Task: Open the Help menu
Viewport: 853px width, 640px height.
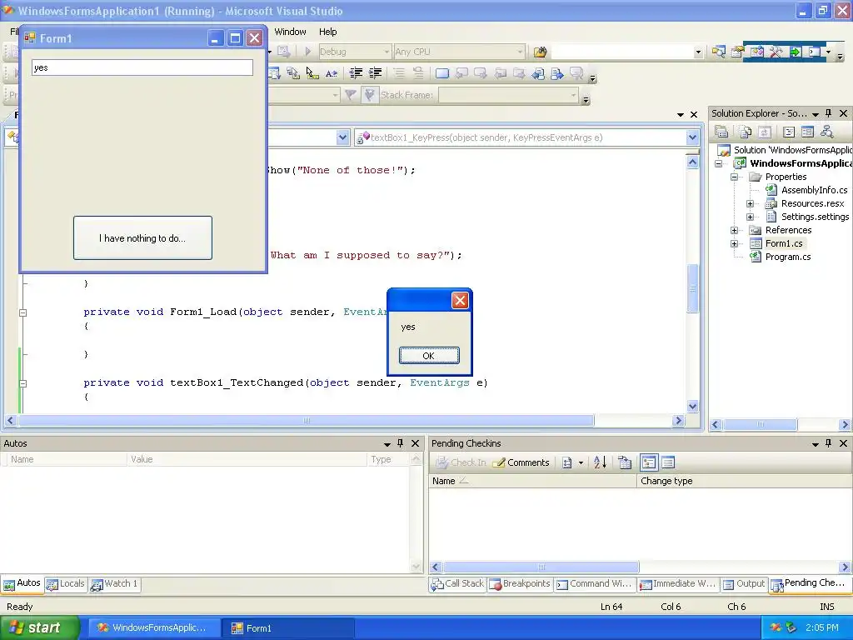Action: pos(327,32)
